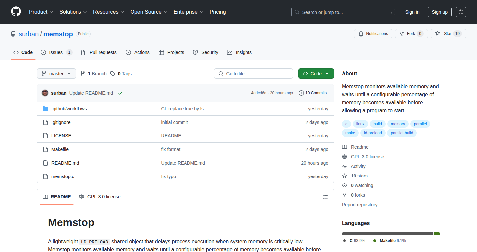Click the Notifications bell button
Viewport: 477px width, 252px height.
click(x=373, y=34)
